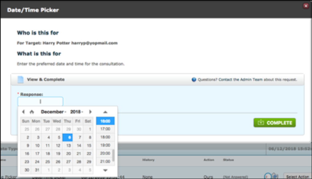Select the 17:00 time slot
312x179 pixels.
point(105,129)
